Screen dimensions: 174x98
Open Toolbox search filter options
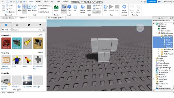click(44, 30)
